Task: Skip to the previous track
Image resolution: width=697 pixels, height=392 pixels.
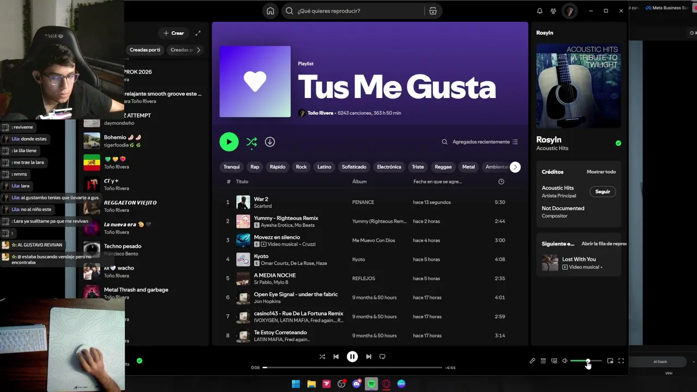Action: tap(336, 357)
